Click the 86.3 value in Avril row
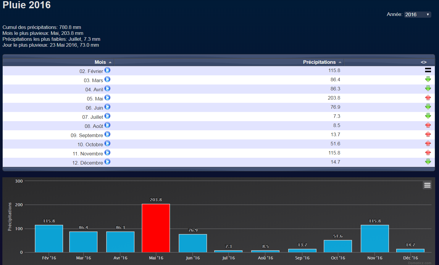Image resolution: width=439 pixels, height=265 pixels. 335,89
